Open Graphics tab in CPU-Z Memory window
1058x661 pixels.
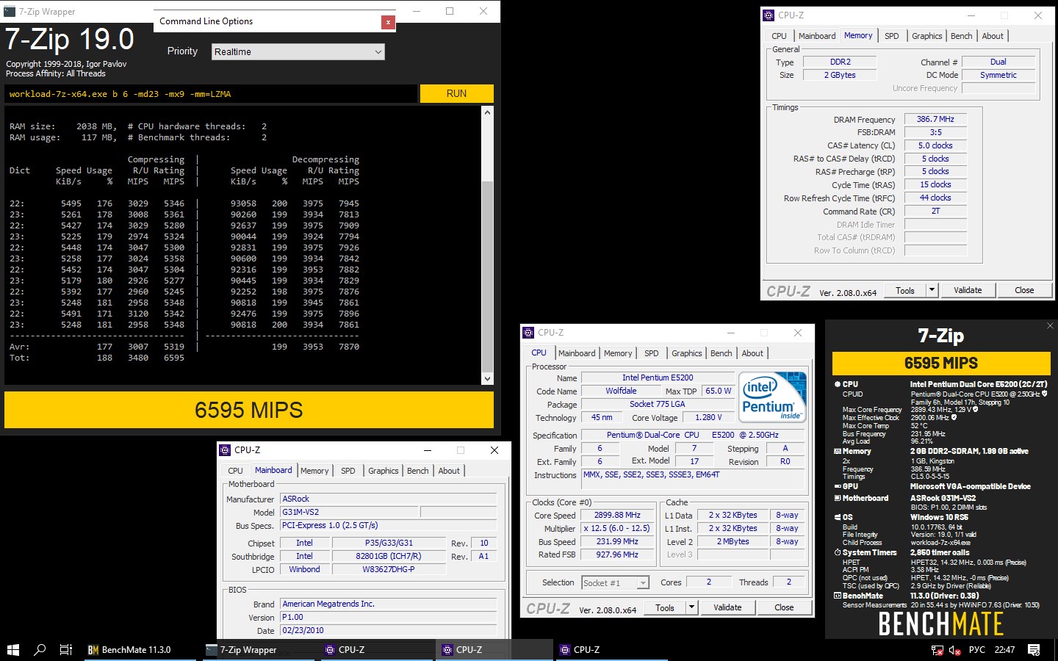926,36
